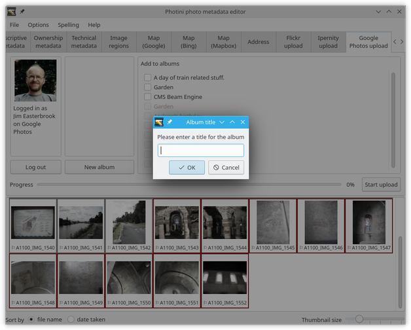The width and height of the screenshot is (411, 330).
Task: Switch to Map (Bing) tab
Action: [188, 42]
